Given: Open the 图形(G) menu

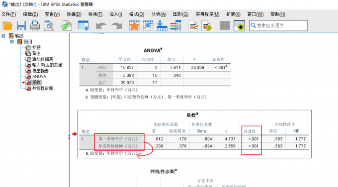Looking at the screenshot, I should pos(180,14).
